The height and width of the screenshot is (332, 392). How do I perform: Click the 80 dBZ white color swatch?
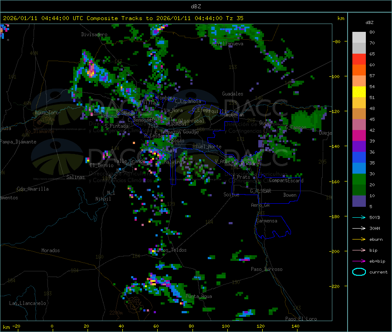pos(359,38)
